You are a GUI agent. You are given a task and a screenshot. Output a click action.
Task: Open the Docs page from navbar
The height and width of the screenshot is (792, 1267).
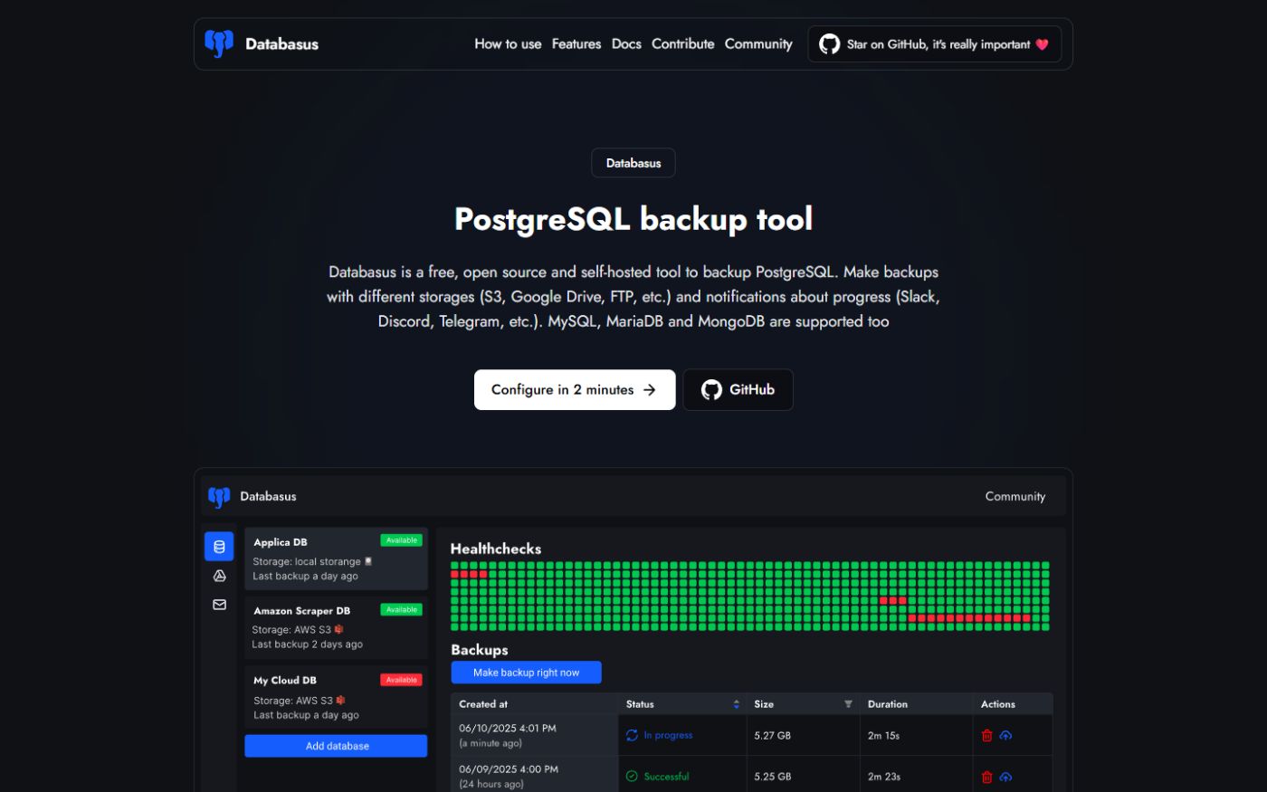pyautogui.click(x=626, y=43)
